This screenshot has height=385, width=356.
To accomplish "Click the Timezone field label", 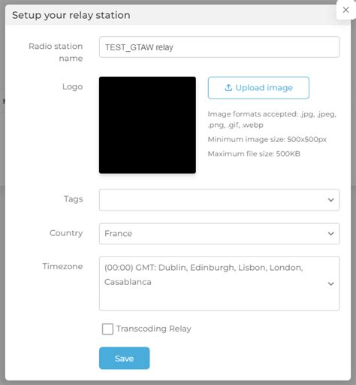I will pyautogui.click(x=62, y=266).
